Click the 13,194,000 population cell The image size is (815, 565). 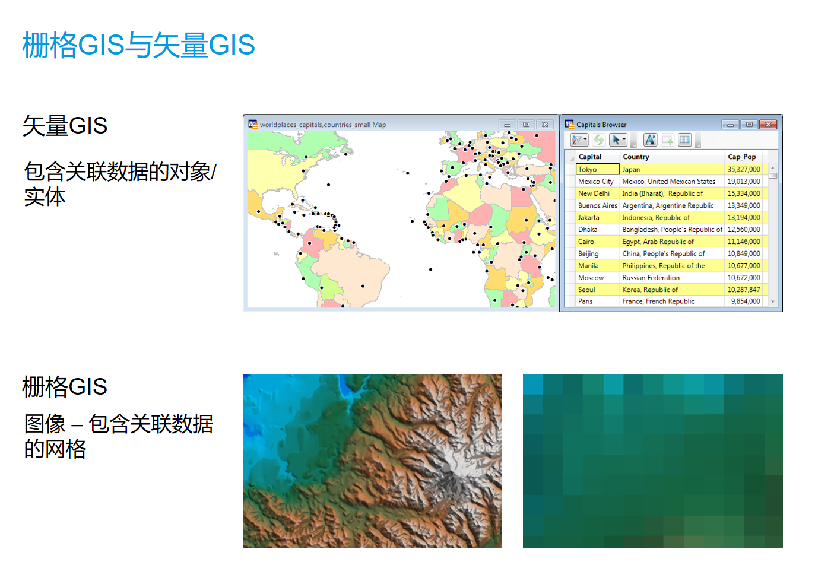744,217
